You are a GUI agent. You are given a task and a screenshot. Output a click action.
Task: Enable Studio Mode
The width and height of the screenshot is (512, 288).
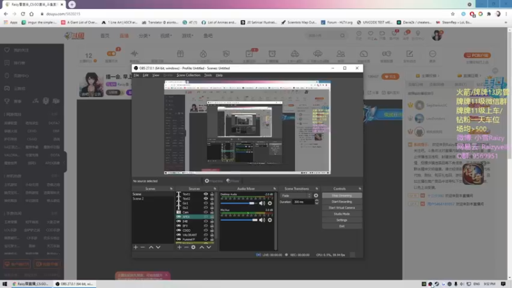click(342, 214)
